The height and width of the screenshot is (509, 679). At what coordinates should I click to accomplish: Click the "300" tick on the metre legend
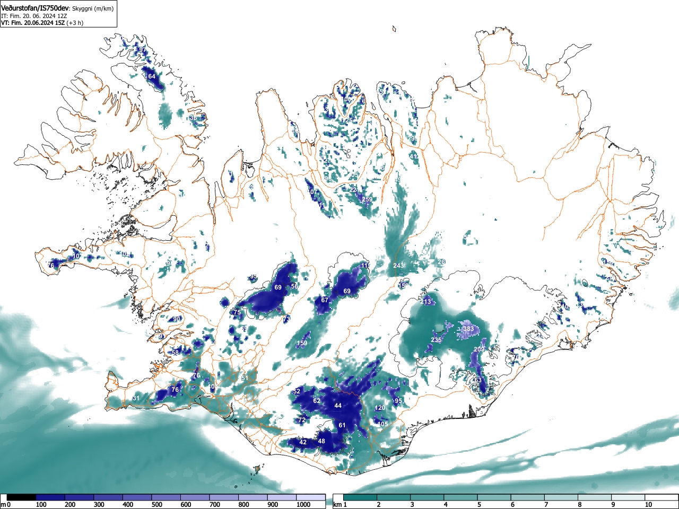pos(99,505)
